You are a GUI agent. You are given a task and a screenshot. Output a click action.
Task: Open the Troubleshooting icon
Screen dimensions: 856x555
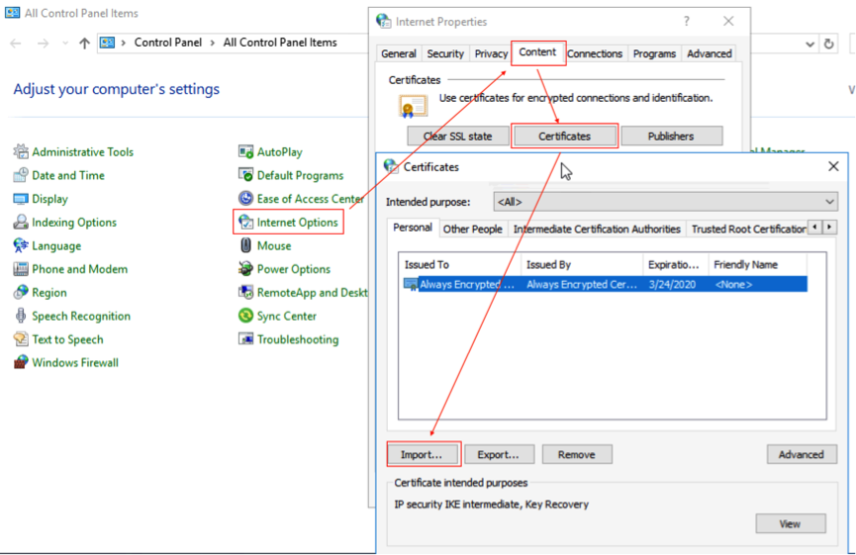point(246,339)
